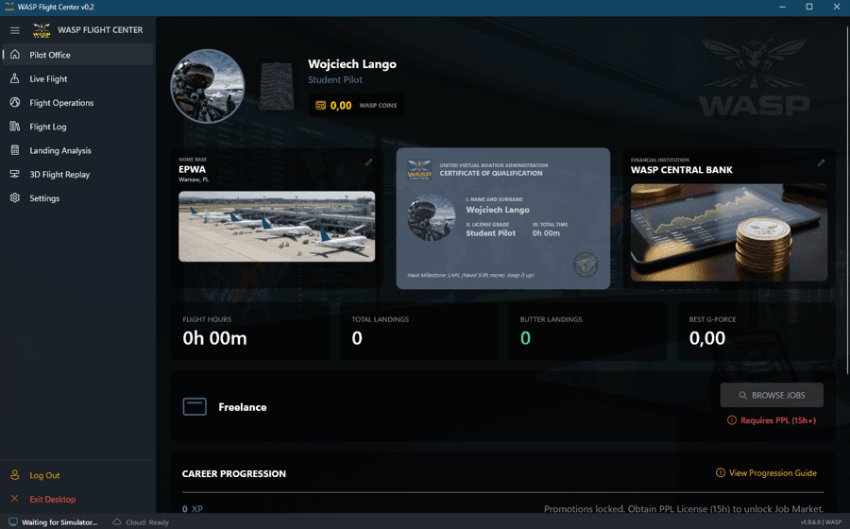Click the green Butter Landings value

coord(525,338)
